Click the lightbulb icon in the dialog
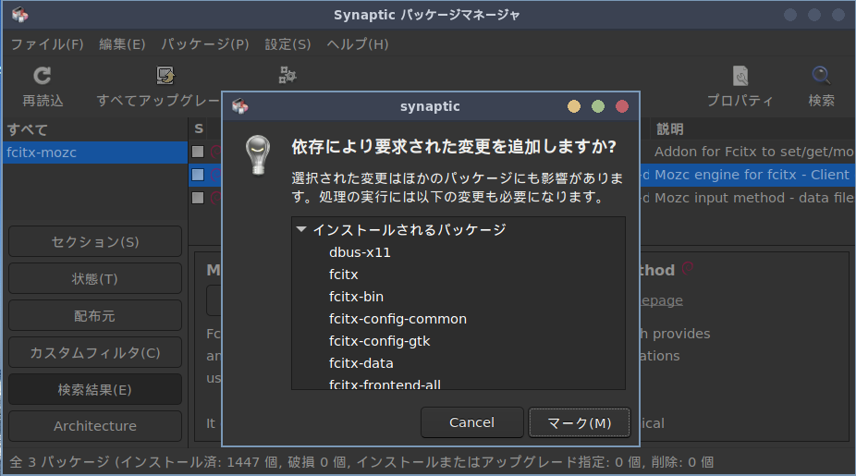Viewport: 856px width, 476px height. 258,155
